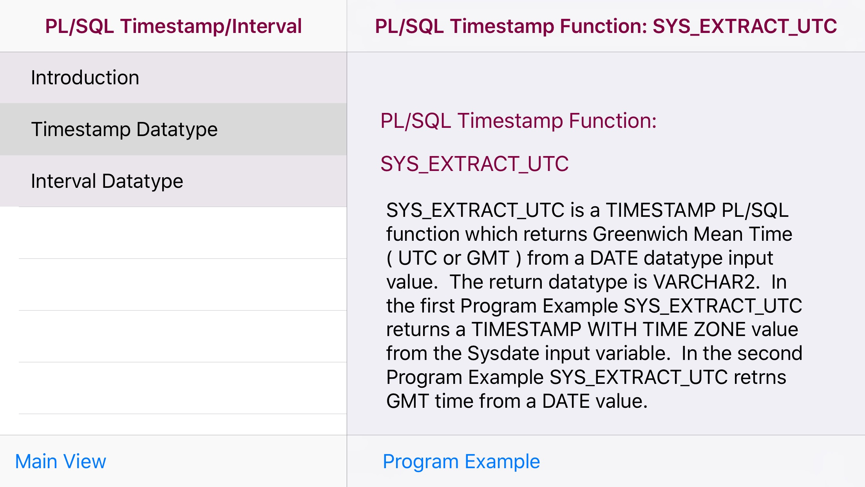Click the 'PL/SQL Timestamp Function:' content heading
Viewport: 865px width, 487px height.
click(518, 121)
